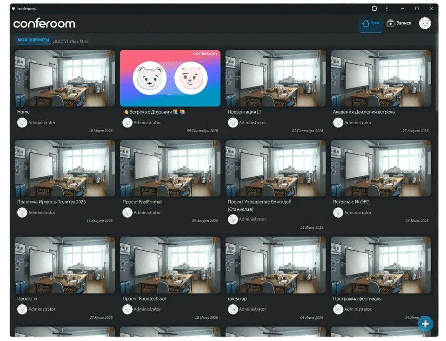Click Administrator avatar under Академия Движения встреча
This screenshot has width=446, height=341.
(338, 123)
